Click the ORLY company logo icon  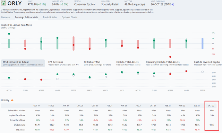click(x=3, y=3)
